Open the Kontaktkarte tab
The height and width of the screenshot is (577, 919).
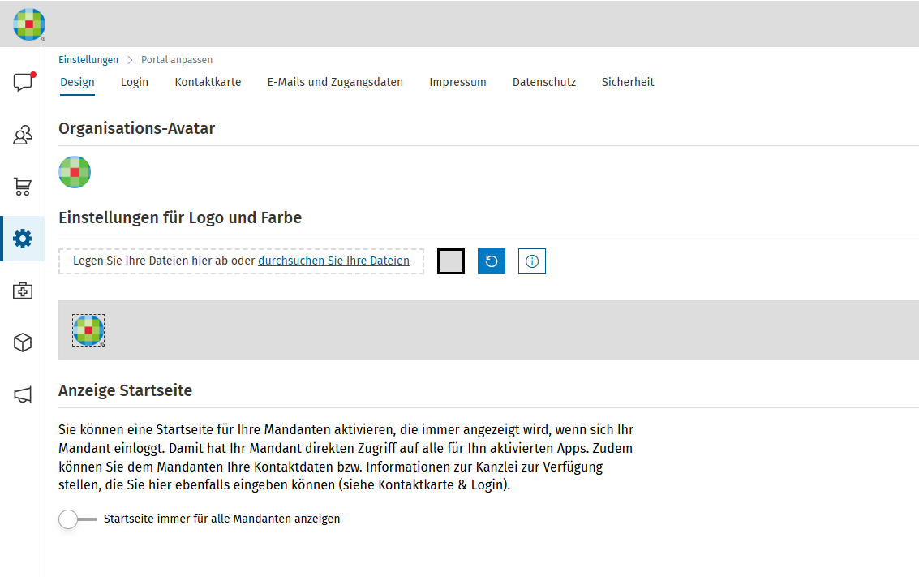(x=208, y=82)
